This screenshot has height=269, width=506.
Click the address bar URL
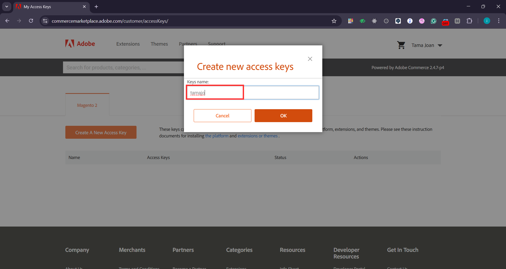coord(110,21)
